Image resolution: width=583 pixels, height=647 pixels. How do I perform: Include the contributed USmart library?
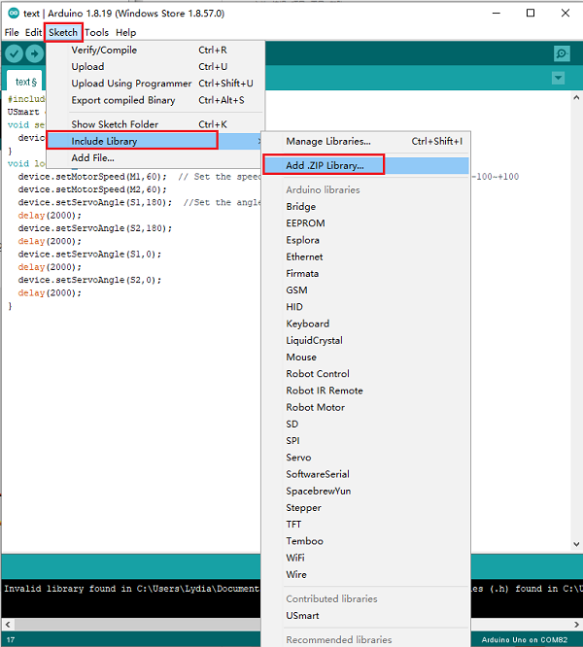366,615
